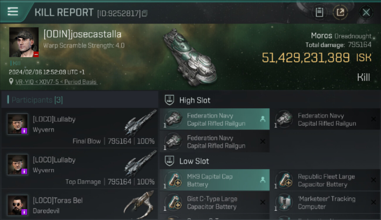Select the highlighted Federation Navy Railgun

click(x=215, y=119)
